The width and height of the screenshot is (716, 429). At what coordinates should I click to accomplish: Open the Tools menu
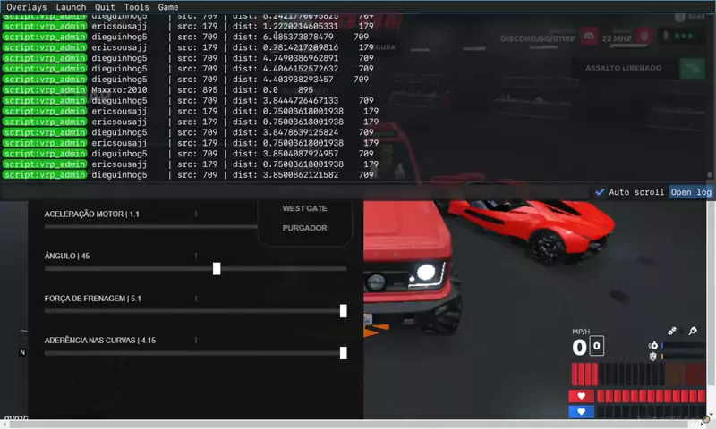137,7
